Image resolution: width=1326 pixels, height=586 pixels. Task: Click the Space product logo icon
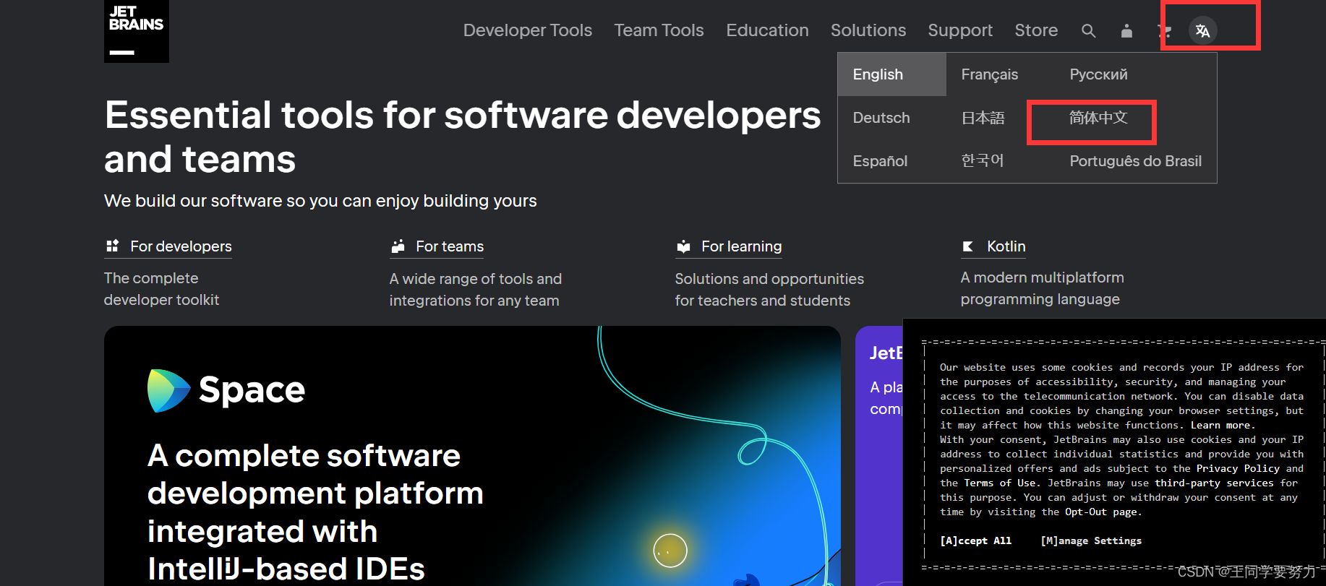[168, 391]
